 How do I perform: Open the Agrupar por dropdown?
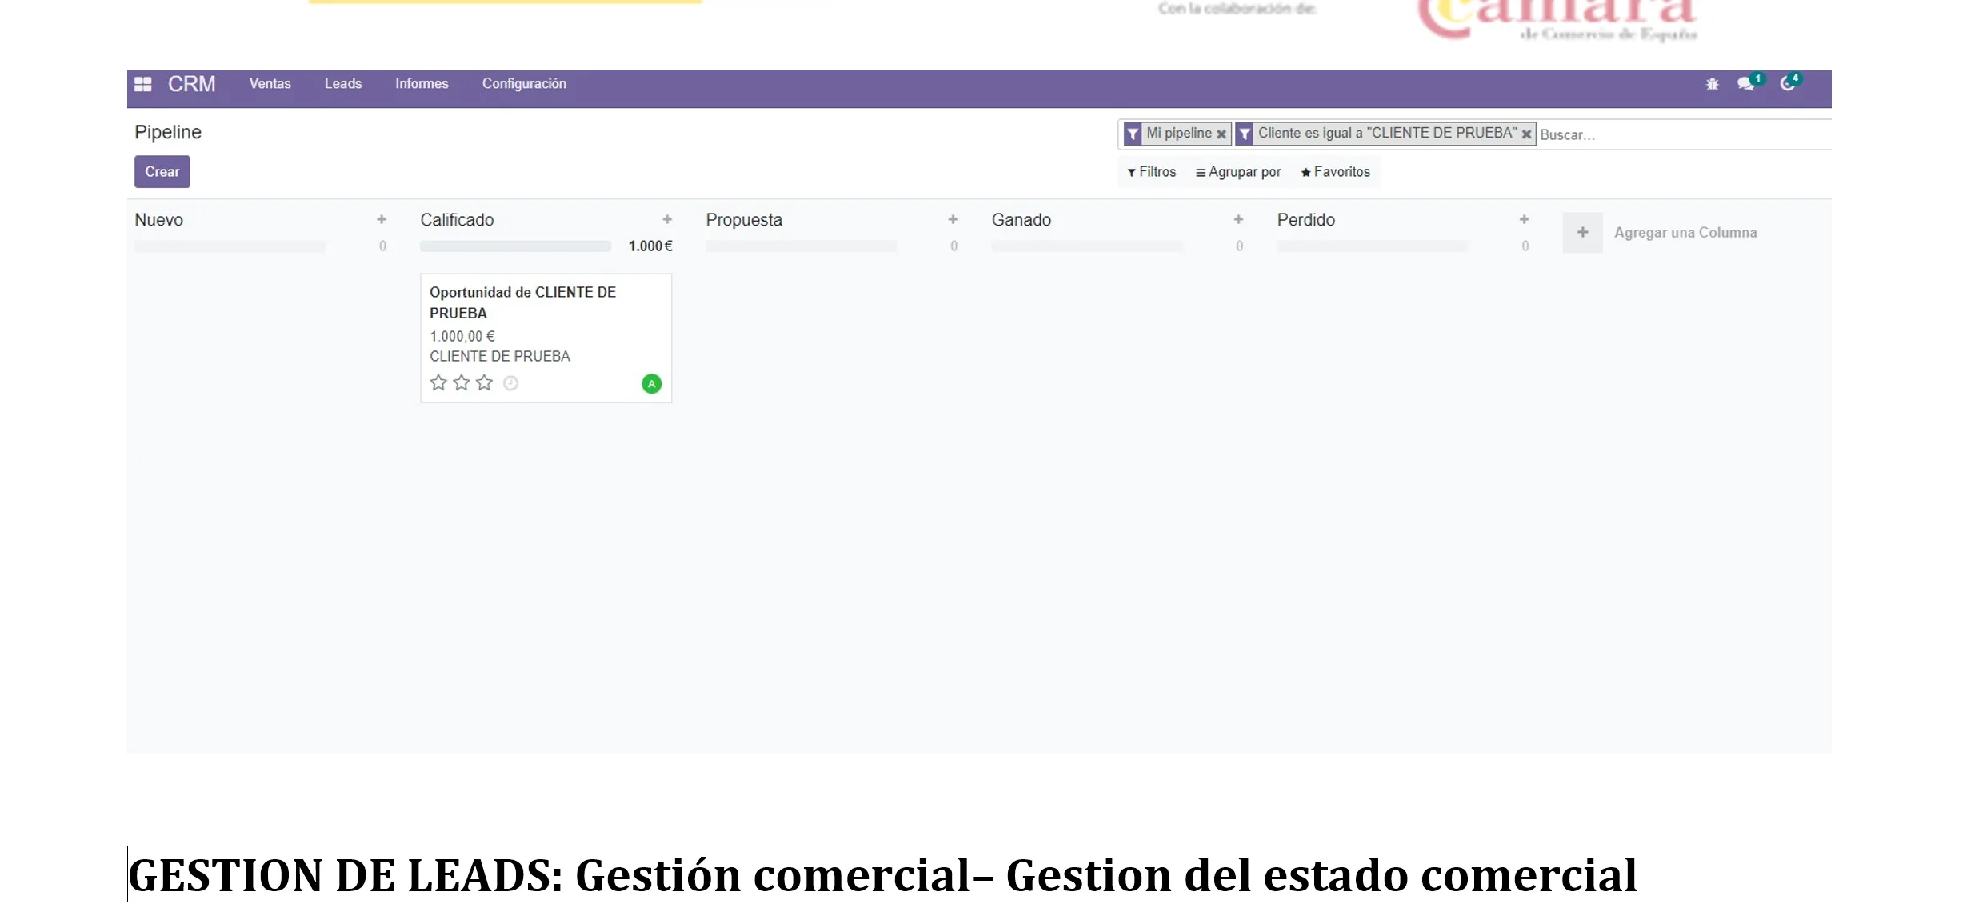point(1238,172)
